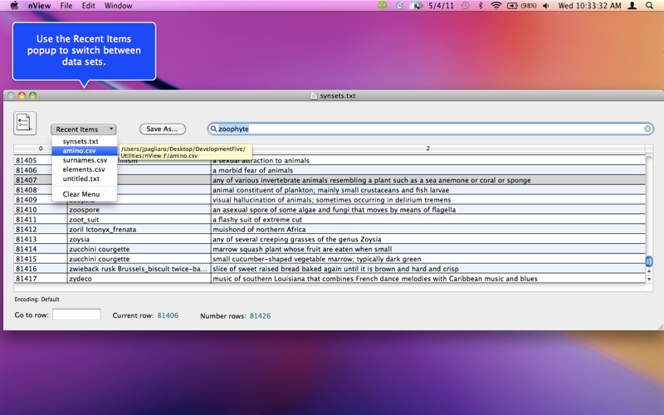Screen dimensions: 664x415
Task: Expand the Recent Items popup
Action: [84, 129]
